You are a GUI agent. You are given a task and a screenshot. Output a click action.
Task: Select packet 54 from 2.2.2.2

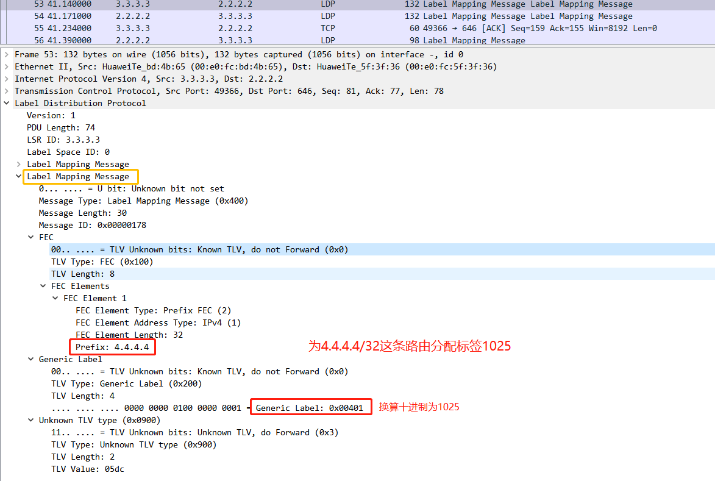(357, 16)
